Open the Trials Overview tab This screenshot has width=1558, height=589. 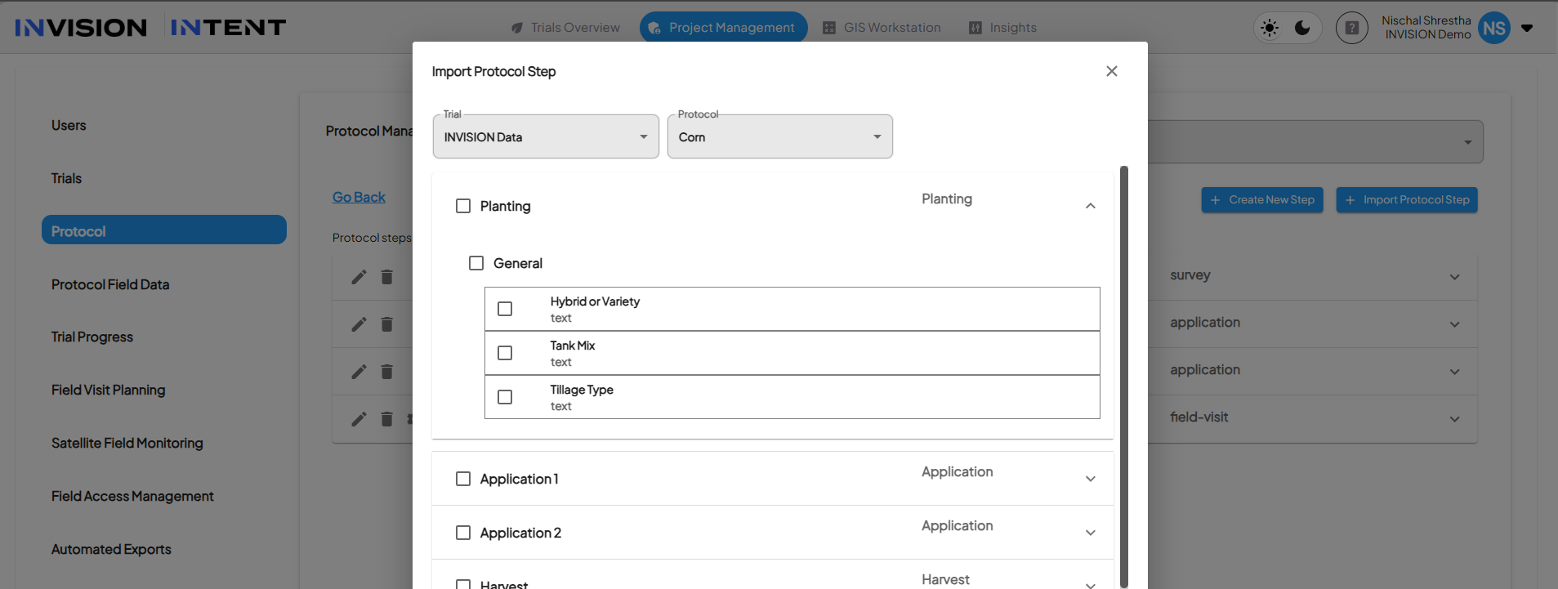565,28
